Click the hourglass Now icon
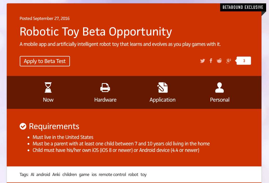This screenshot has height=183, width=269. coord(48,87)
